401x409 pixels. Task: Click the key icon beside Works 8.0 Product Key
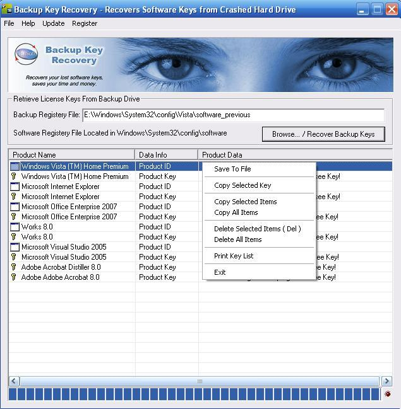tap(14, 237)
